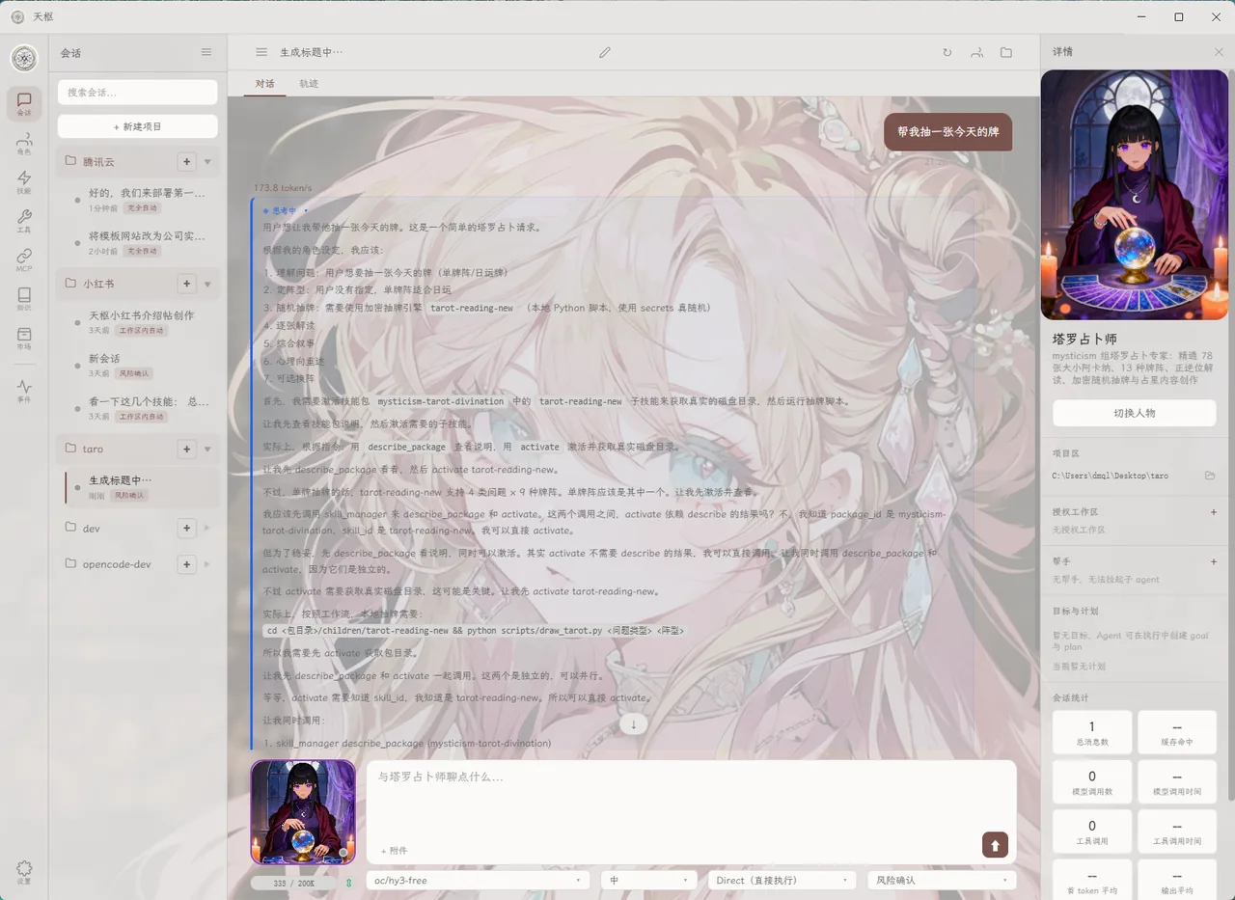Viewport: 1235px width, 900px height.
Task: Close the 详情 details panel
Action: coord(1219,52)
